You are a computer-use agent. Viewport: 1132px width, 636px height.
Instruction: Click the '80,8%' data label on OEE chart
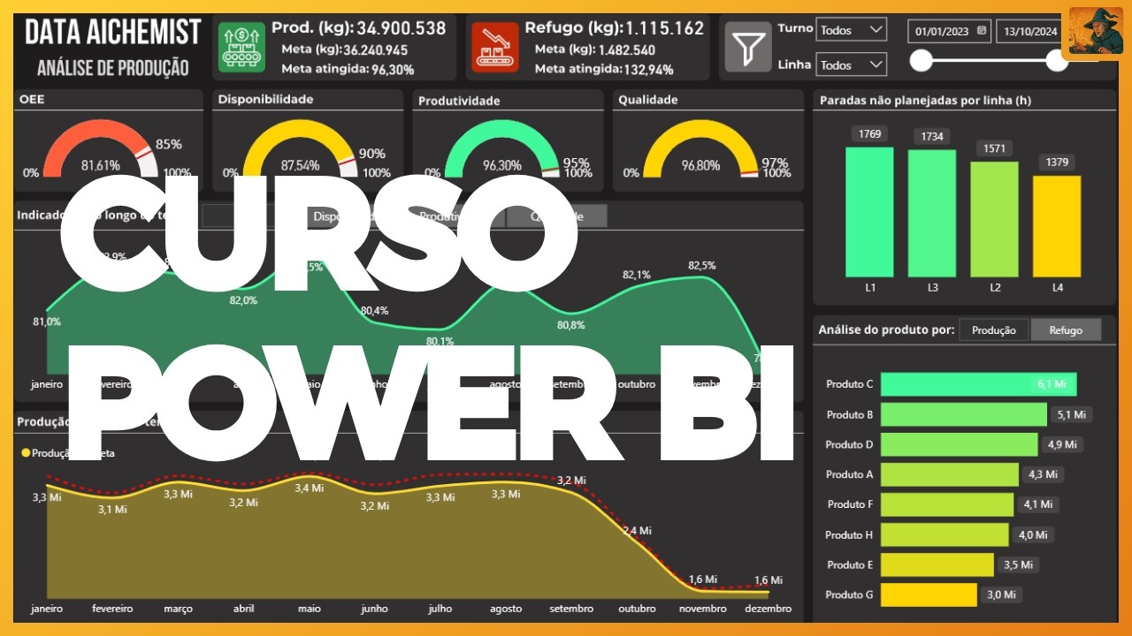coord(570,325)
